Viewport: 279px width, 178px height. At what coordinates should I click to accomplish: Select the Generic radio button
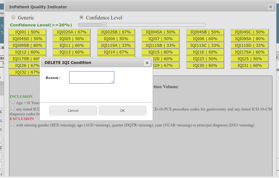[13, 17]
